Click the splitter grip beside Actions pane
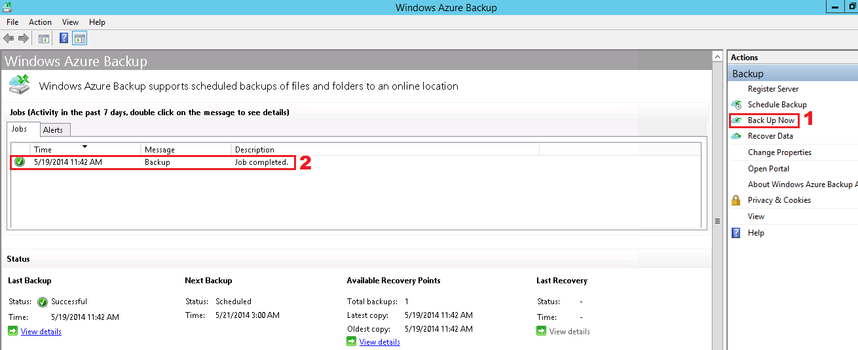The height and width of the screenshot is (350, 858). (717, 221)
